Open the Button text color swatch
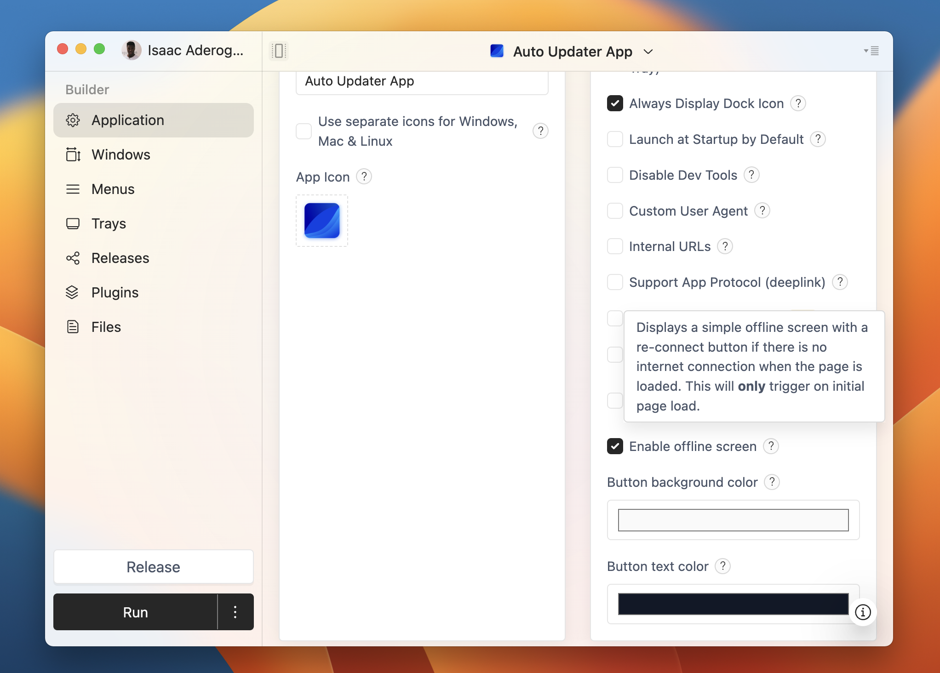This screenshot has height=673, width=940. point(733,604)
